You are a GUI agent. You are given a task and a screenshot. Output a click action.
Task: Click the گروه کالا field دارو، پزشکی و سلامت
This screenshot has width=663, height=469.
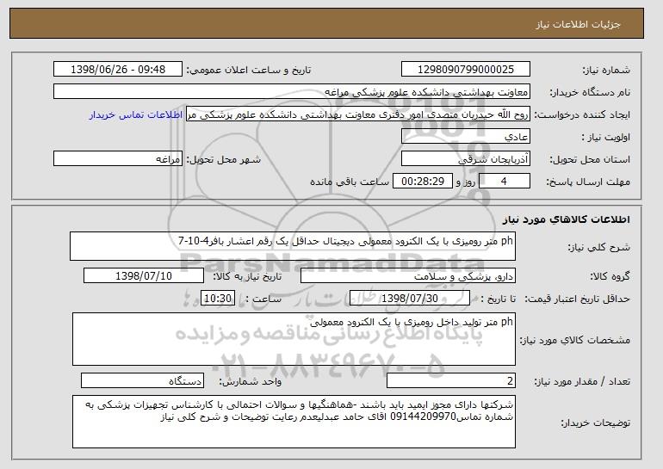408,276
